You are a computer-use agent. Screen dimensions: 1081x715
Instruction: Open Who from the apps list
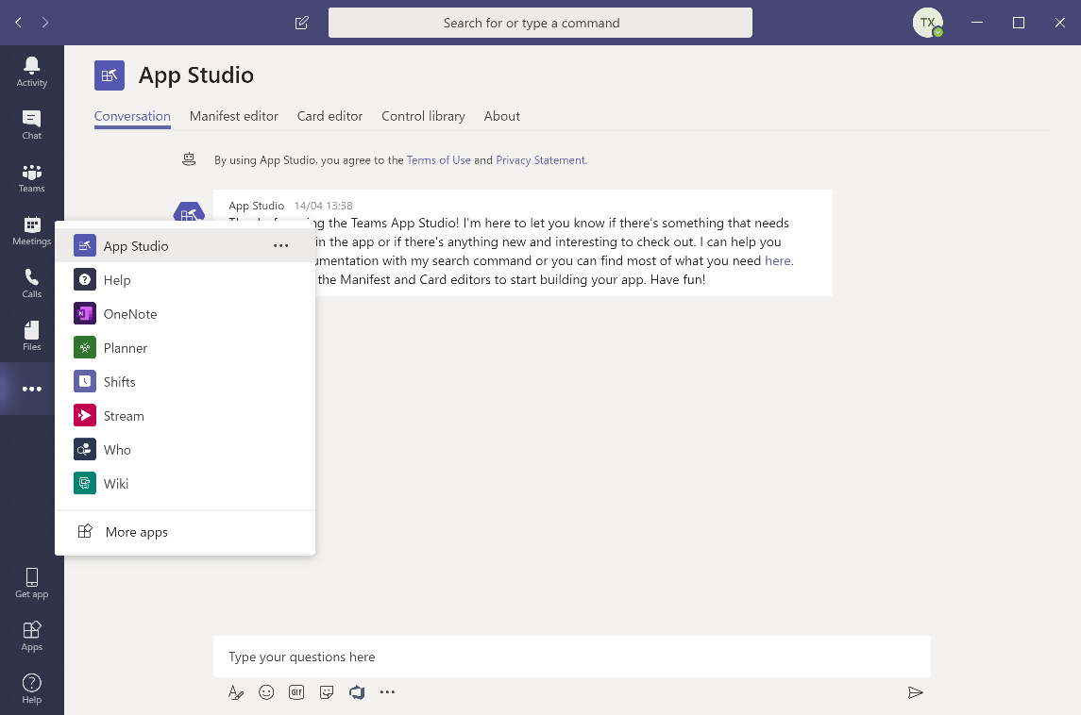click(x=185, y=450)
